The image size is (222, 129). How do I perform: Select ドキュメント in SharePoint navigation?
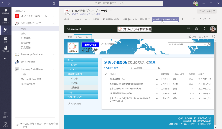coord(81,69)
